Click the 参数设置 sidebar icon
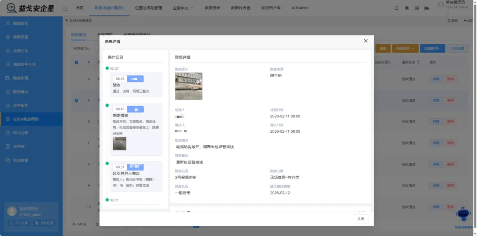The width and height of the screenshot is (477, 236). [x=8, y=37]
